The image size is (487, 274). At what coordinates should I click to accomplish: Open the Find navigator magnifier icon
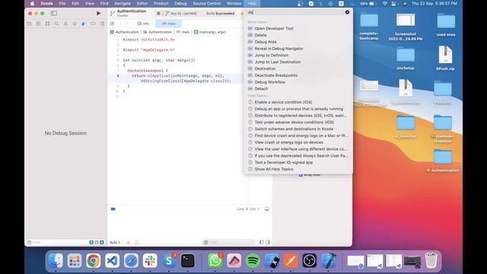pyautogui.click(x=56, y=24)
